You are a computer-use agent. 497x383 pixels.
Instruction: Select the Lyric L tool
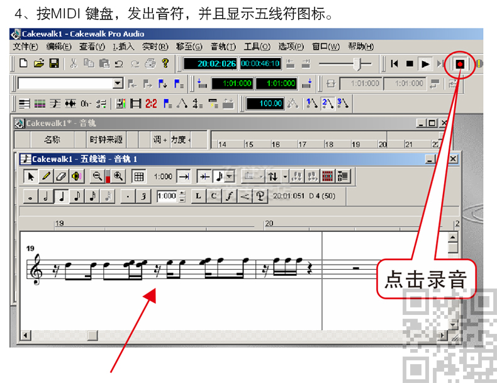click(x=198, y=197)
